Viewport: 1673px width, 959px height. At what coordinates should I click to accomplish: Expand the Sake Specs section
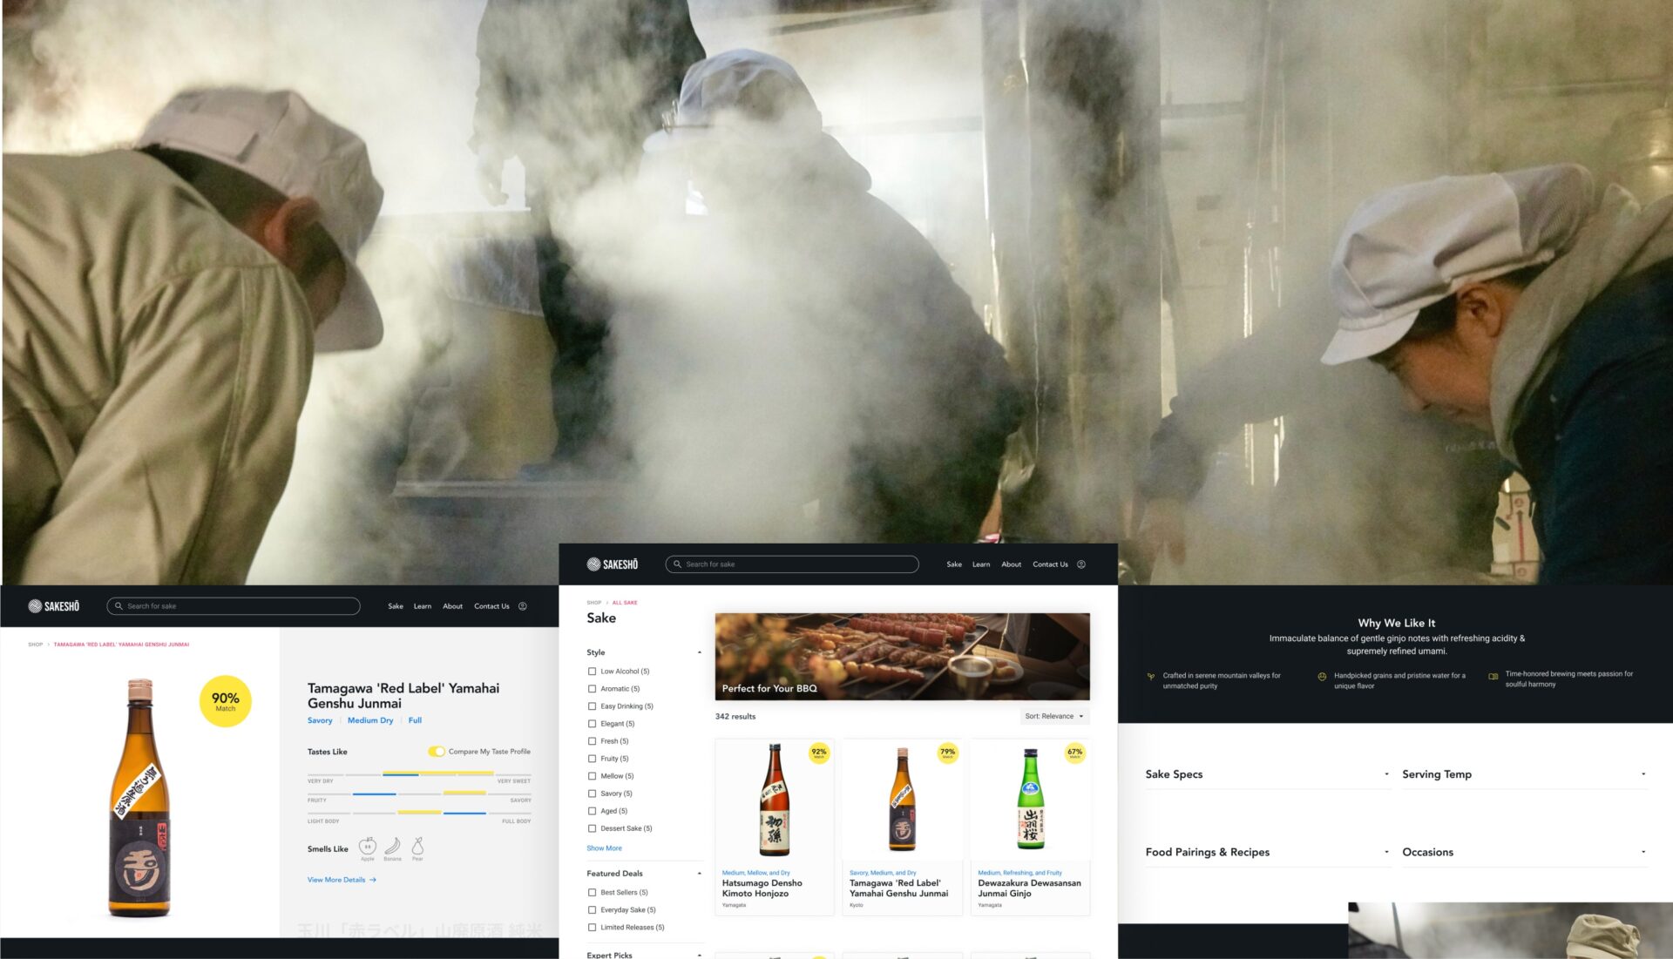point(1384,773)
